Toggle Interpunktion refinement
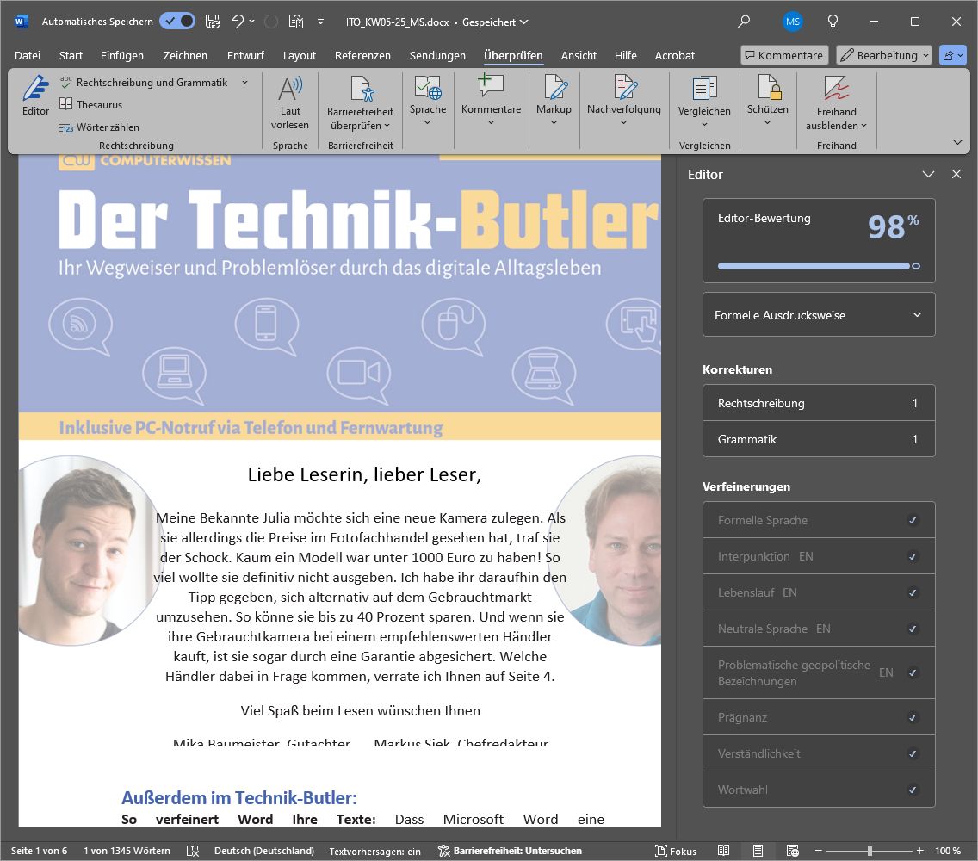Viewport: 978px width, 861px height. pos(819,556)
